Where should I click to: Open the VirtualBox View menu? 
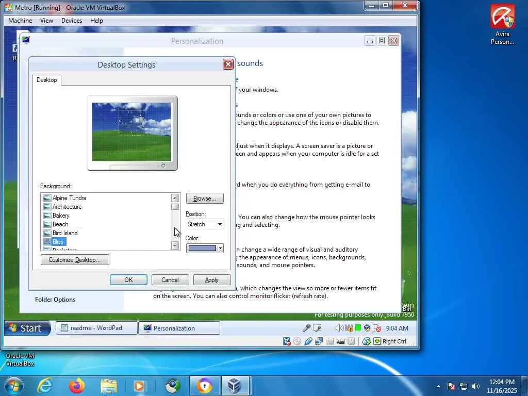46,21
